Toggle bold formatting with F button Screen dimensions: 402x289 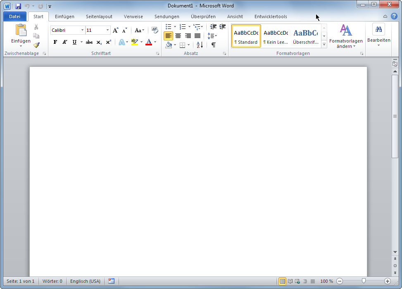coord(55,42)
